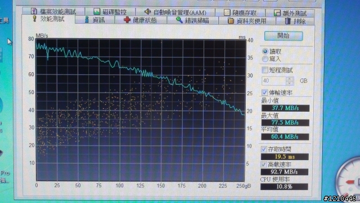Open the 自動噪音管理(AAM) tab
The width and height of the screenshot is (360, 203).
(x=175, y=12)
